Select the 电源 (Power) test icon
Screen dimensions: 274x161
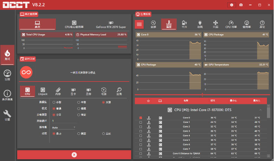pyautogui.click(x=104, y=91)
